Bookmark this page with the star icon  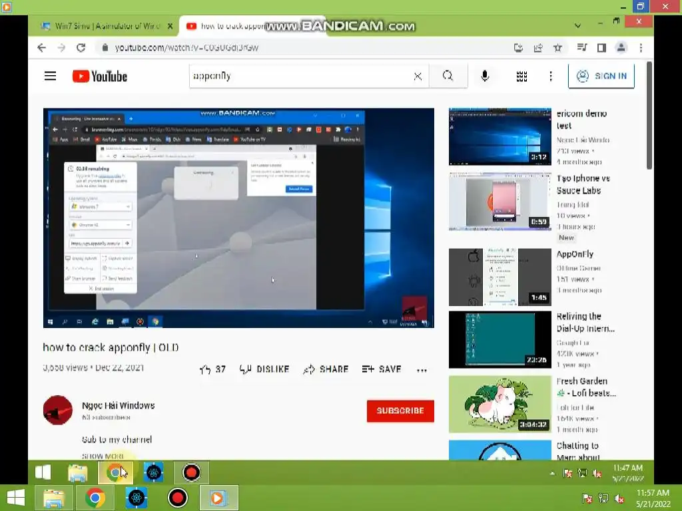tap(557, 48)
